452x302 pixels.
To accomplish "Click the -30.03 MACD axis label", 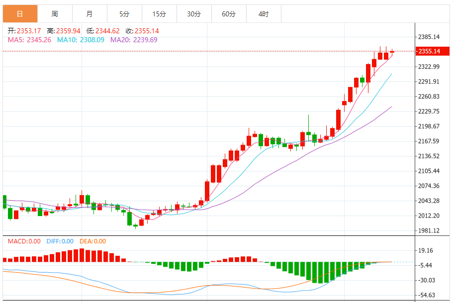I will pyautogui.click(x=426, y=280).
